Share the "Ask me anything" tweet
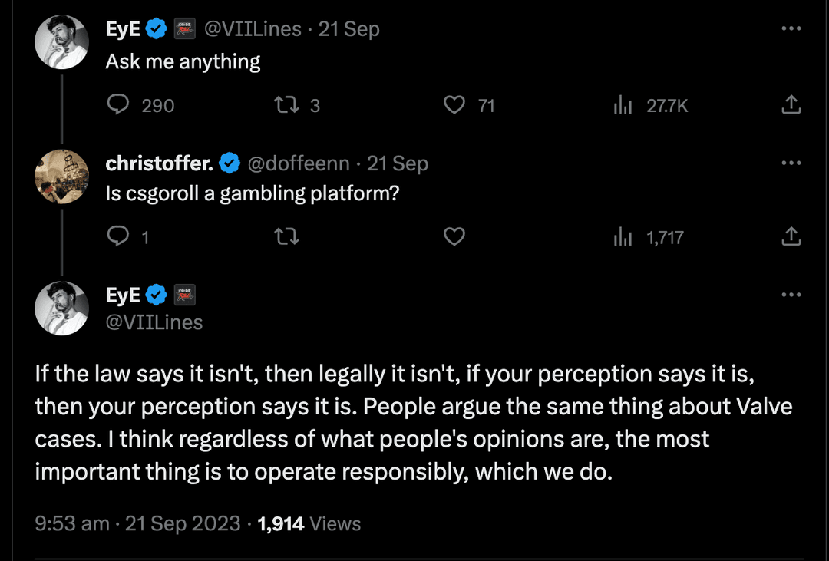 click(x=791, y=105)
